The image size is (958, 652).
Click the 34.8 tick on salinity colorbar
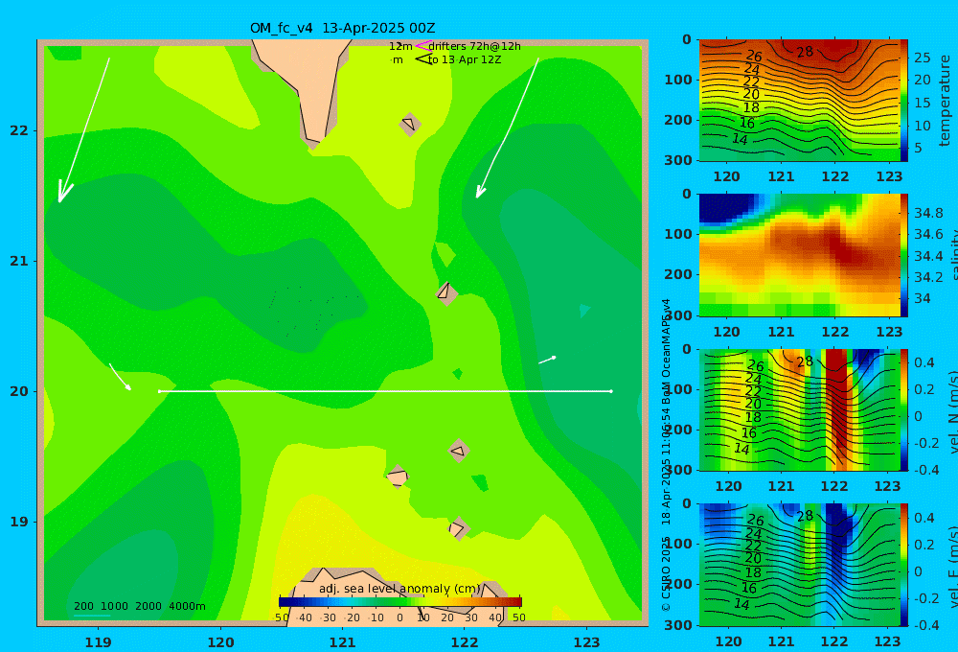click(928, 213)
